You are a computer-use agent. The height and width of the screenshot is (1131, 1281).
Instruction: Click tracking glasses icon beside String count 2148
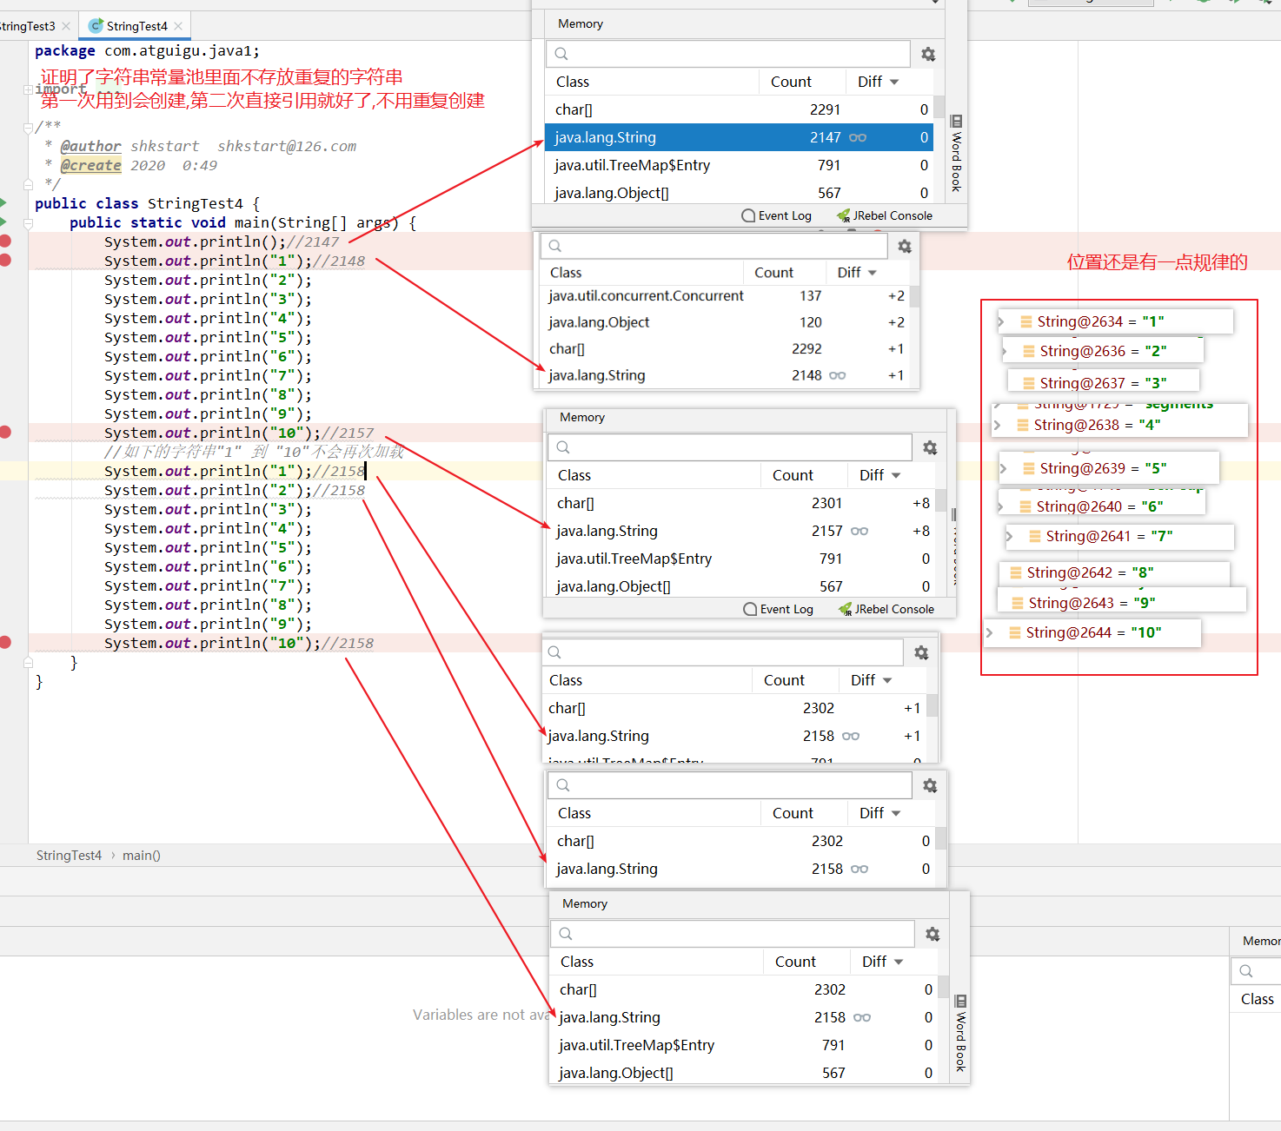tap(837, 376)
